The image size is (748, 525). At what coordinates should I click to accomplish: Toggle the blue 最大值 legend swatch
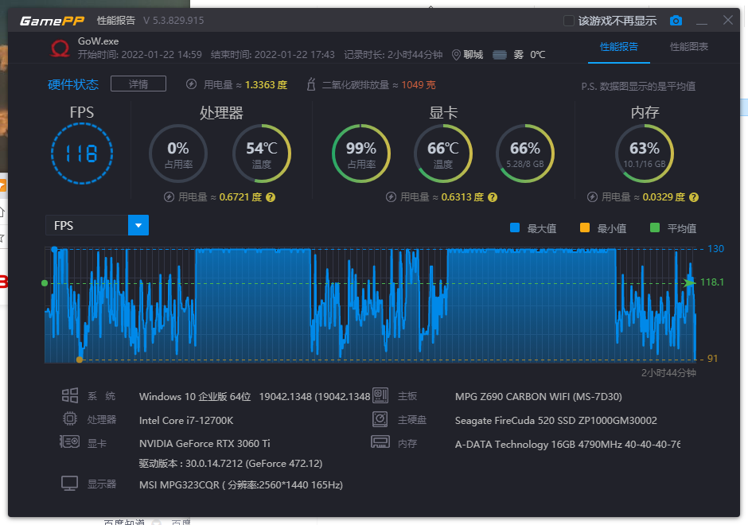(515, 228)
